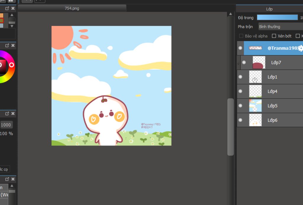Select the @Tranma1985 layer thumbnail
The width and height of the screenshot is (303, 205).
point(255,48)
